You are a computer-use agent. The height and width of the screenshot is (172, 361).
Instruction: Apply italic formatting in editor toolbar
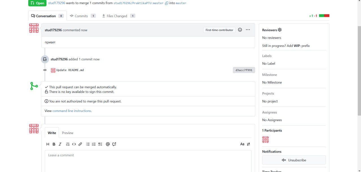[60, 144]
